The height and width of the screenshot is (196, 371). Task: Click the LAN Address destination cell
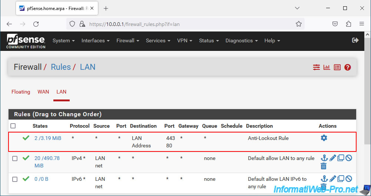[x=141, y=142]
